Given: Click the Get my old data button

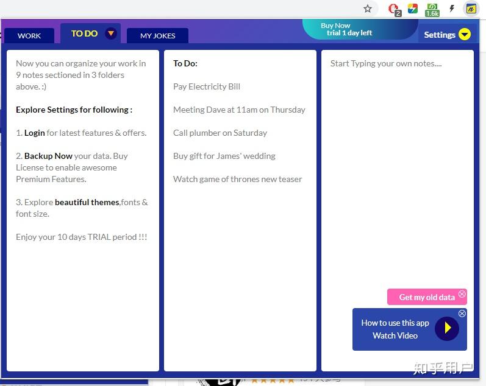Looking at the screenshot, I should coord(427,297).
